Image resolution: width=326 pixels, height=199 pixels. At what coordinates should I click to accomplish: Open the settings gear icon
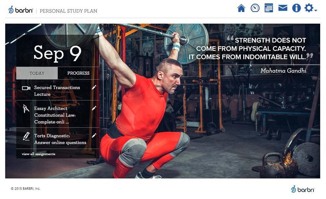coord(309,8)
